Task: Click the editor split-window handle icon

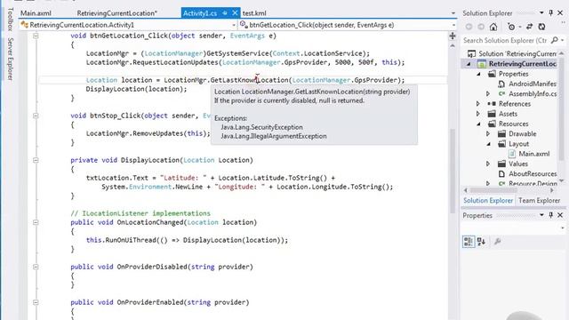Action: pos(453,36)
